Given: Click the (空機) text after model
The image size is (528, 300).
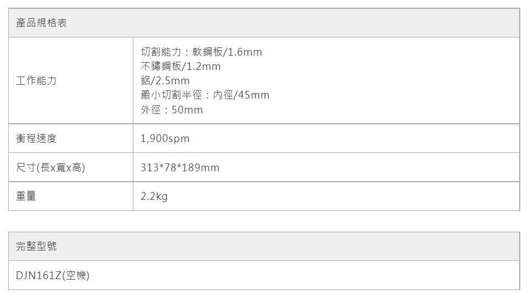Looking at the screenshot, I should click(76, 275).
